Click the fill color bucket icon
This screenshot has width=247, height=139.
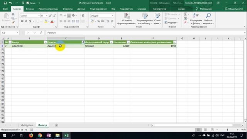46,21
